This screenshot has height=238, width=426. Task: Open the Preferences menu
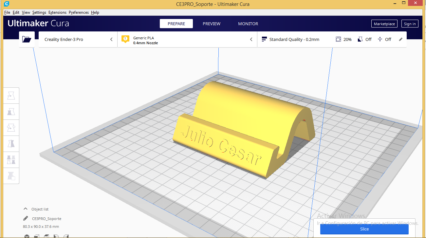pos(79,12)
